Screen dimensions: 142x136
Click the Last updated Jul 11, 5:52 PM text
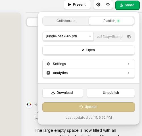(x=89, y=118)
